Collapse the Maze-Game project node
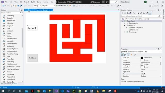 122,21
